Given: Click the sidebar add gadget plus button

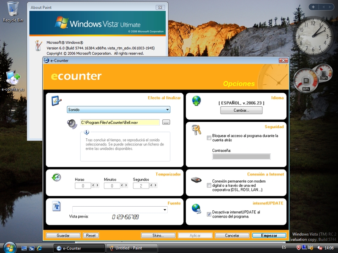Looking at the screenshot, I should [x=313, y=7].
